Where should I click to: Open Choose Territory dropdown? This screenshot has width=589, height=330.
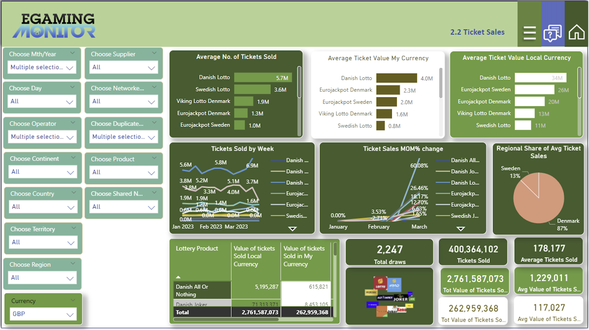pos(43,242)
